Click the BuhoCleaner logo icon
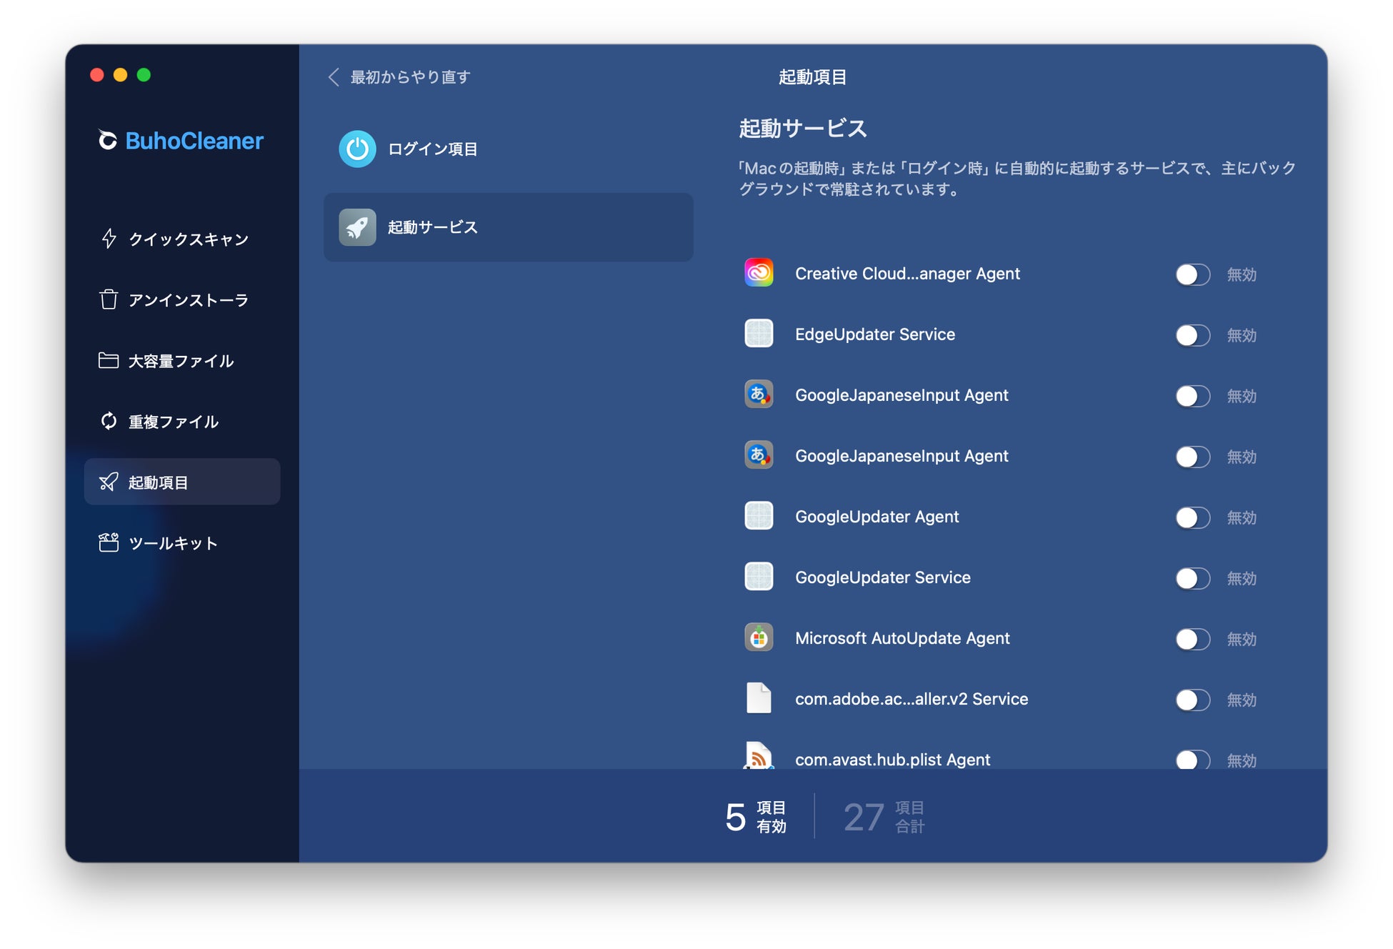The image size is (1393, 949). [x=107, y=140]
